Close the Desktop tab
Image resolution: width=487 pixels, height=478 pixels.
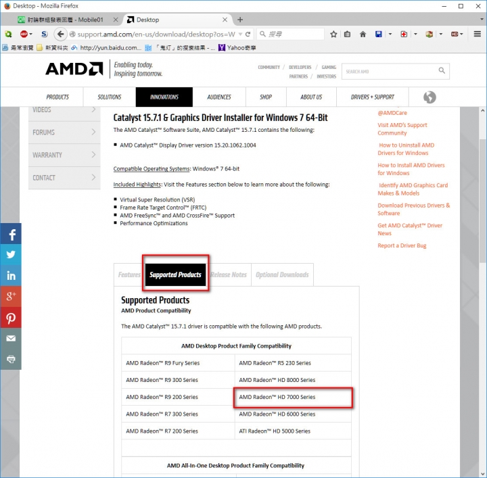[225, 20]
